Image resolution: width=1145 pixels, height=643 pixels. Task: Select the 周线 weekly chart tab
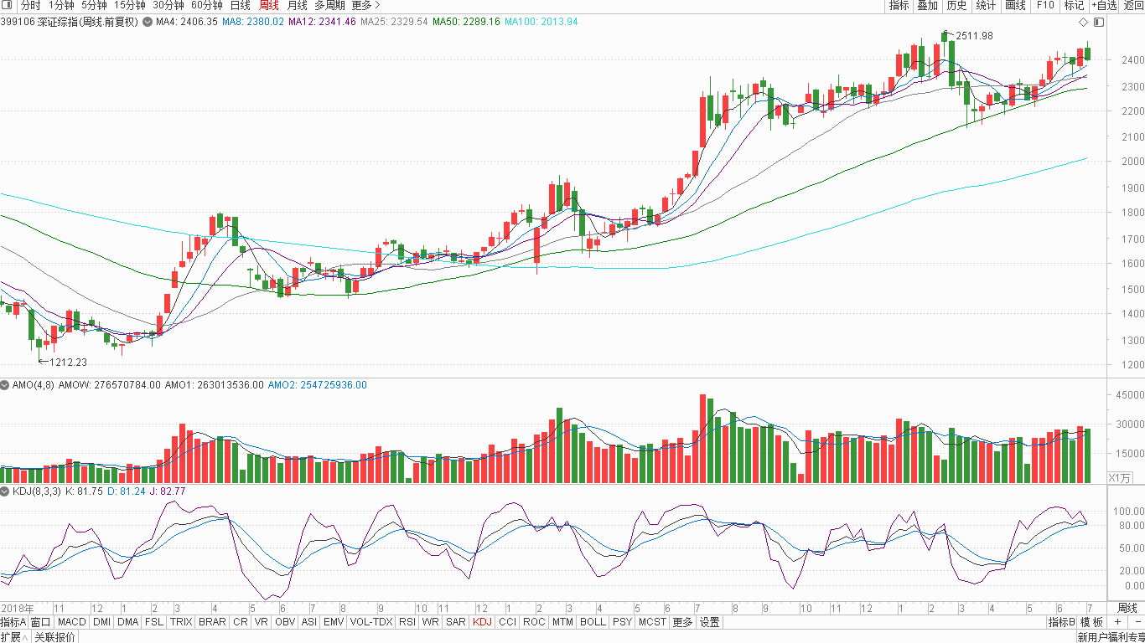pos(269,5)
